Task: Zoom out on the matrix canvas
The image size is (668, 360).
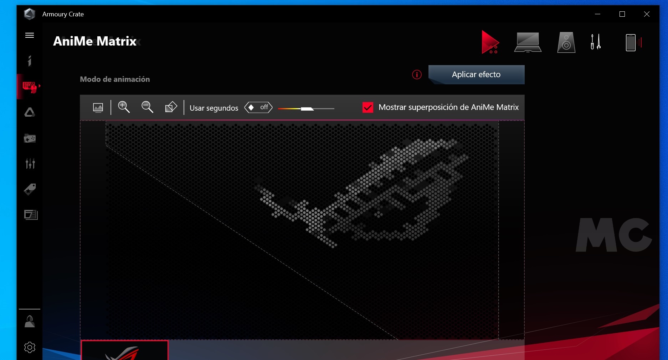Action: point(147,107)
